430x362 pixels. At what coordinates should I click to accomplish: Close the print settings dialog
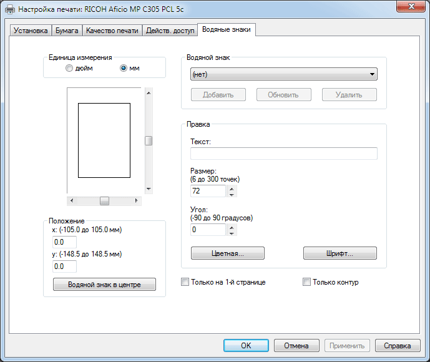[x=411, y=6]
